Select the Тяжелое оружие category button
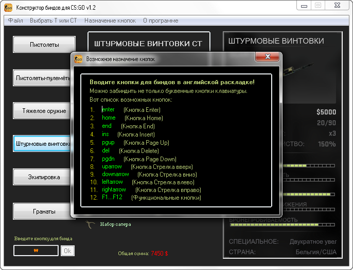The image size is (353, 270). coord(42,111)
